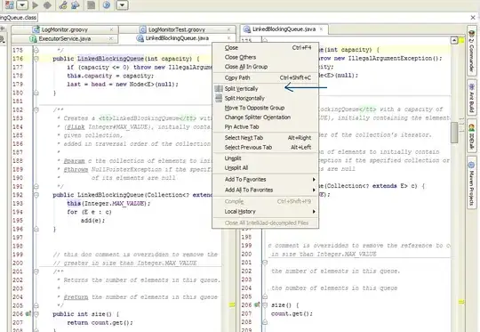Screen dimensions: 480x332
Task: Click implements gutter icon at left line 206
Action: pyautogui.click(x=28, y=313)
